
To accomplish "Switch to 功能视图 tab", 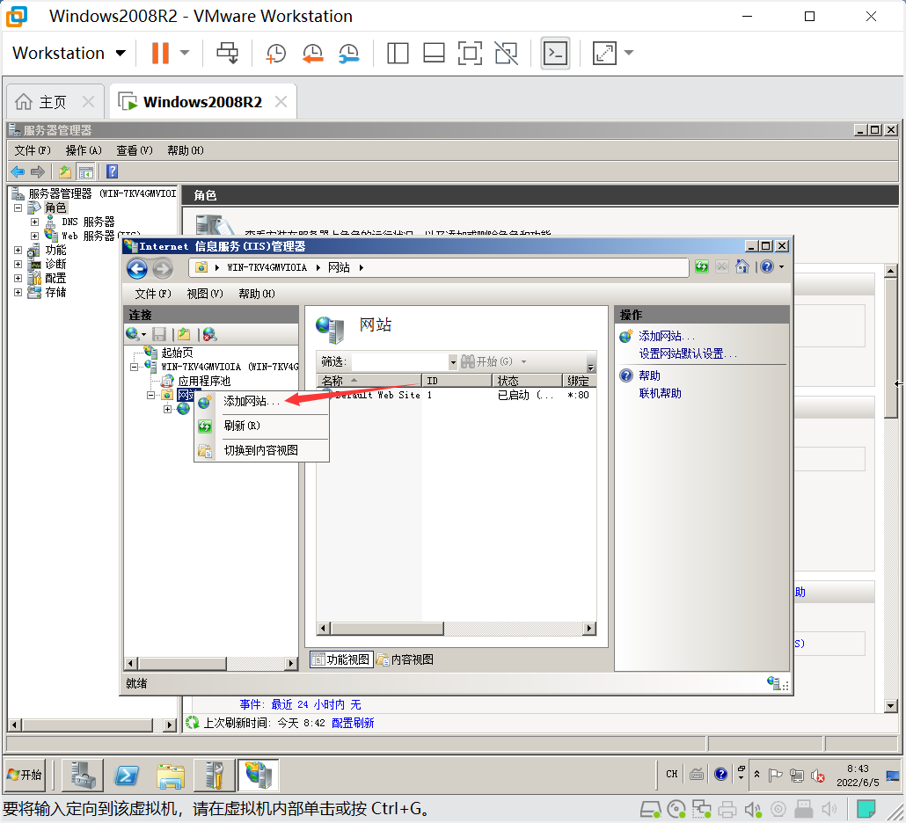I will tap(341, 659).
